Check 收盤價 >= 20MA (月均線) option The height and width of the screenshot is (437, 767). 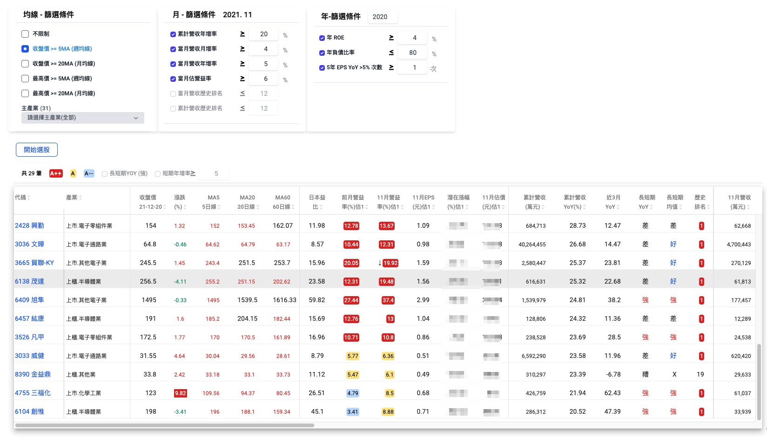click(x=25, y=64)
